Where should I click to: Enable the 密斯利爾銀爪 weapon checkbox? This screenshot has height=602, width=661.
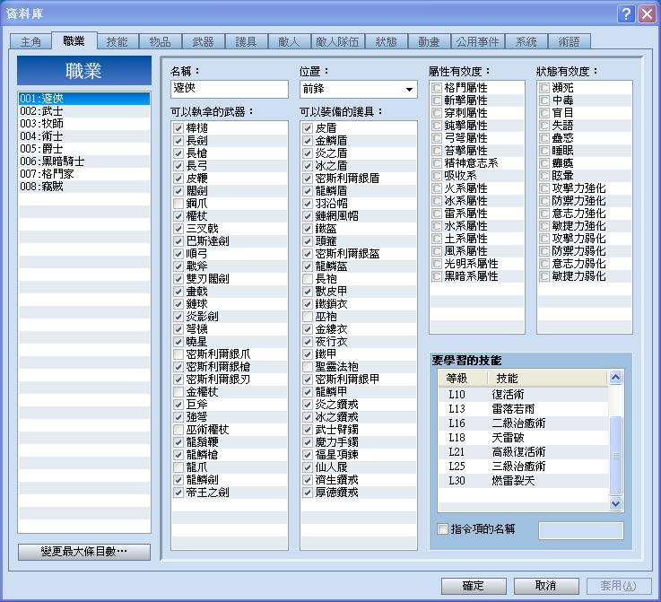point(178,354)
